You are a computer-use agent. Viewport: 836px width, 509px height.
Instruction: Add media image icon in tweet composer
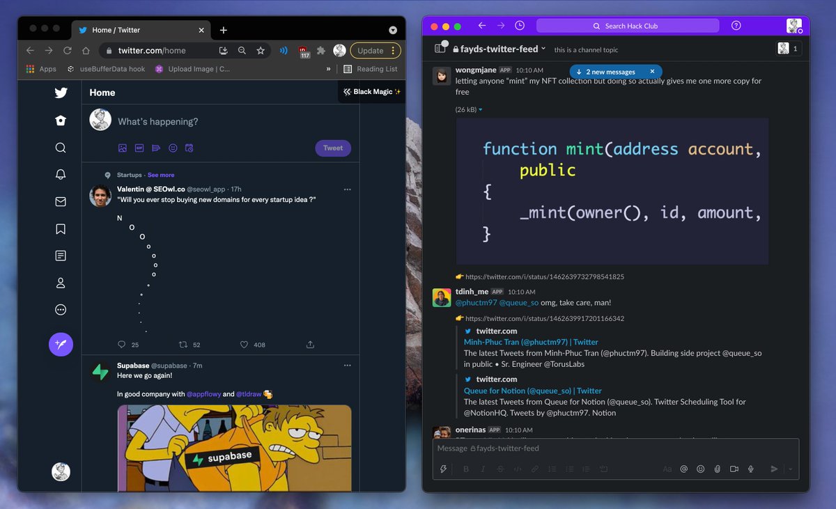pos(123,148)
